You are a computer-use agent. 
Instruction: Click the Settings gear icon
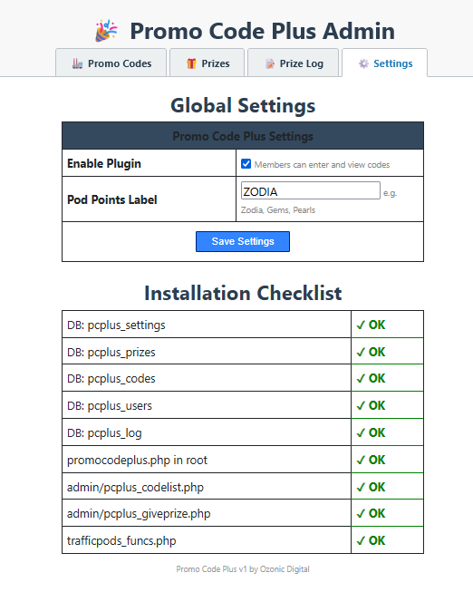(x=363, y=63)
